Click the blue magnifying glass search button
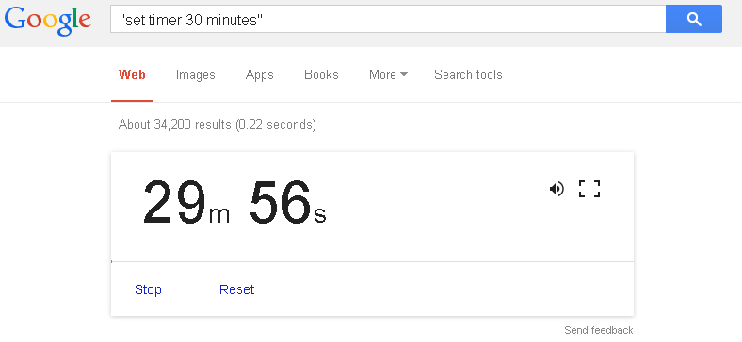 pyautogui.click(x=694, y=19)
